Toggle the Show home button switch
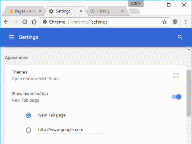Screen dimensions: 192x144 176,97
